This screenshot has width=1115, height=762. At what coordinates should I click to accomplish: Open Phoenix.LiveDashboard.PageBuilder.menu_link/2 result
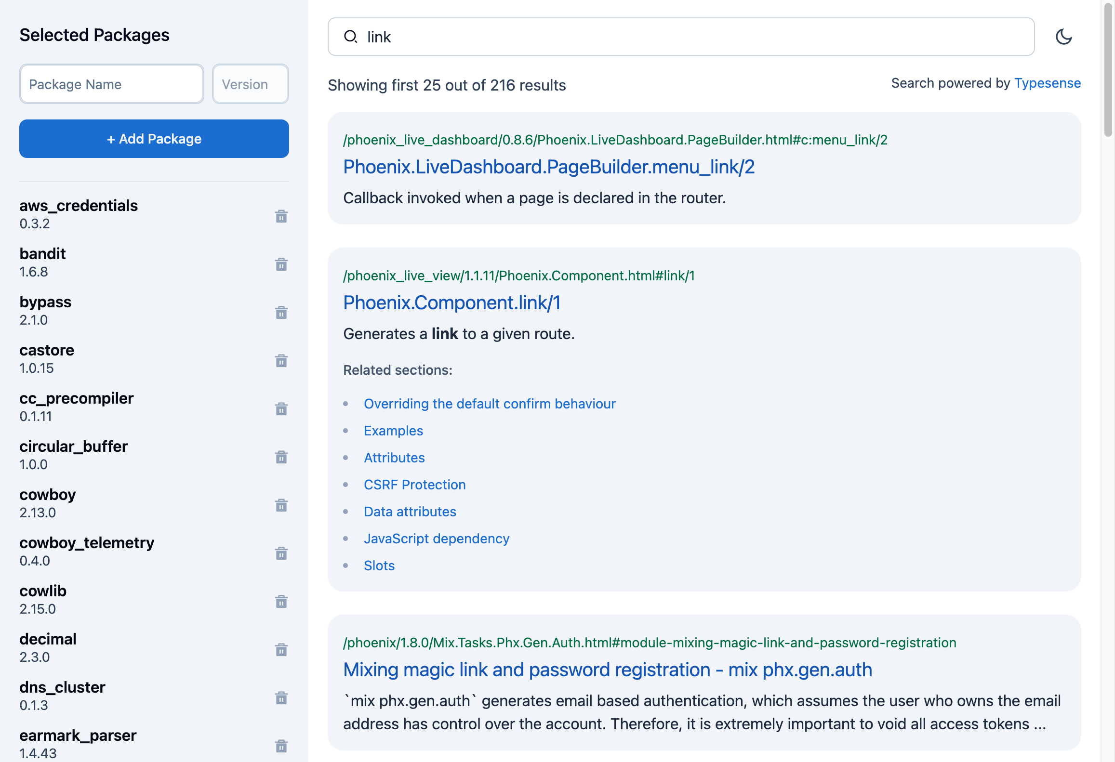point(548,167)
